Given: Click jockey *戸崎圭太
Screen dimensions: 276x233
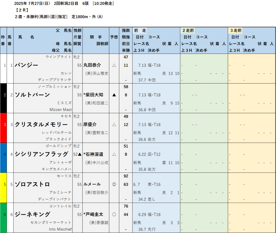Looking at the screenshot, I should 93,214.
